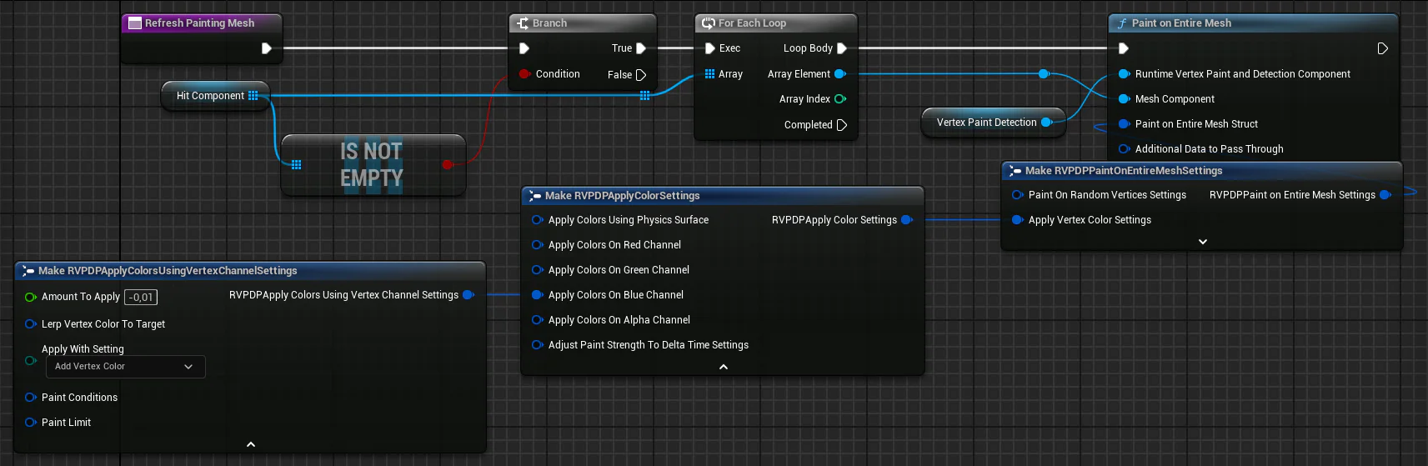Collapse the Make RVPDPApplyColorSettings node pins

pyautogui.click(x=723, y=367)
